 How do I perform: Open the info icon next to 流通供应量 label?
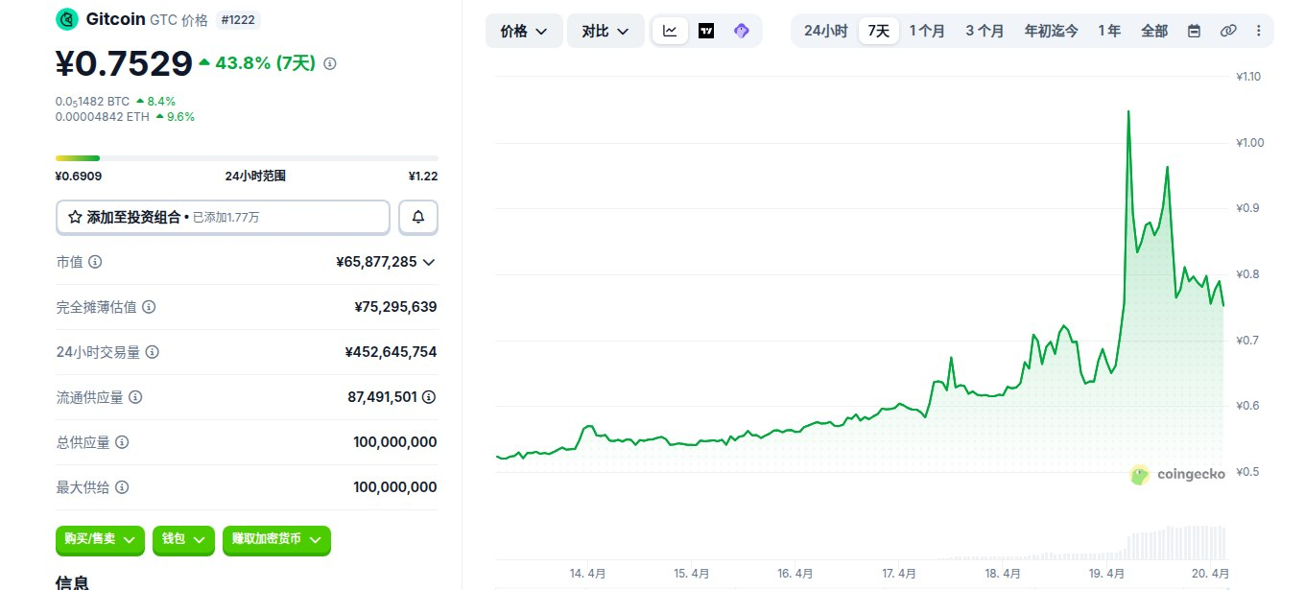(135, 397)
